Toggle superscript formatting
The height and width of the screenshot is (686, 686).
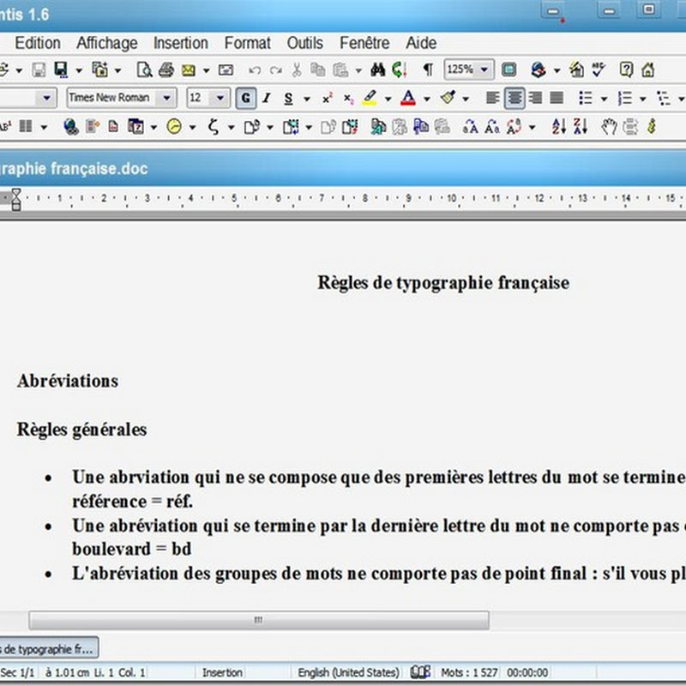click(328, 98)
